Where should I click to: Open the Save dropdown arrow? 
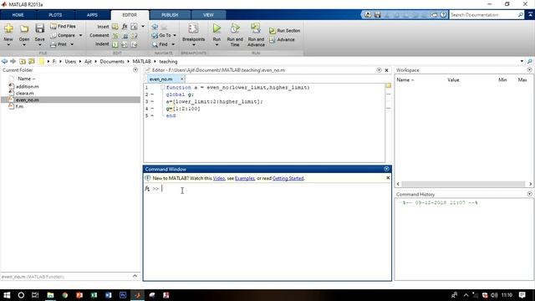pyautogui.click(x=39, y=44)
